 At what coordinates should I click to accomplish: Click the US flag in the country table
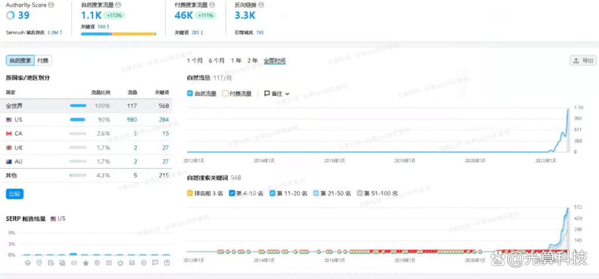coord(9,120)
